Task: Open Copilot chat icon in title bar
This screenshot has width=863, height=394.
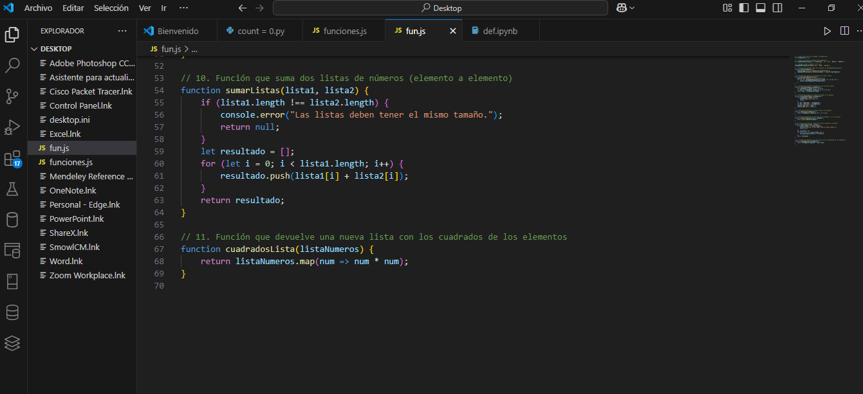Action: (622, 8)
